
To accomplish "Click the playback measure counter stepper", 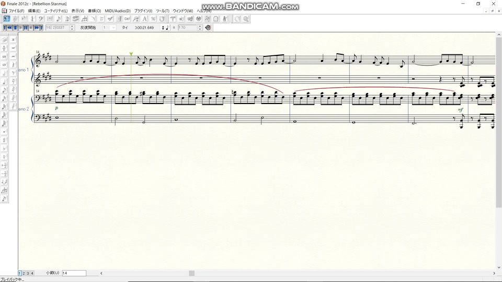I will 72,28.
